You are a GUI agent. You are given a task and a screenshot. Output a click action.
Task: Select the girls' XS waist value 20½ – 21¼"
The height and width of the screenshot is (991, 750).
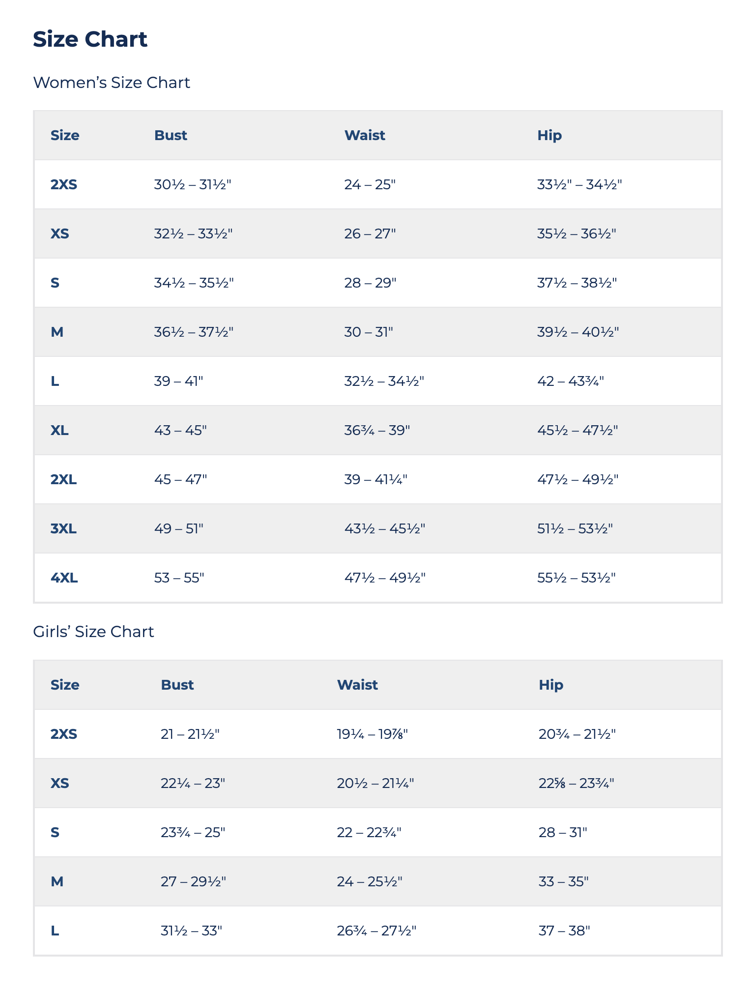click(375, 783)
